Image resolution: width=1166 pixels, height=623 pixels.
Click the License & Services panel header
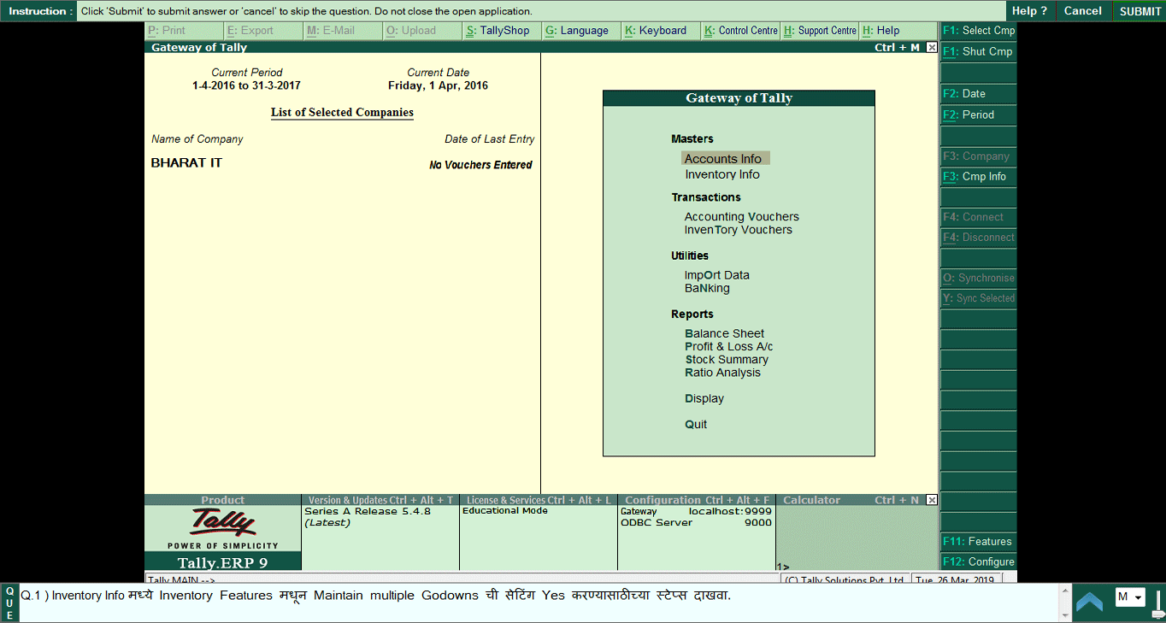(x=539, y=500)
